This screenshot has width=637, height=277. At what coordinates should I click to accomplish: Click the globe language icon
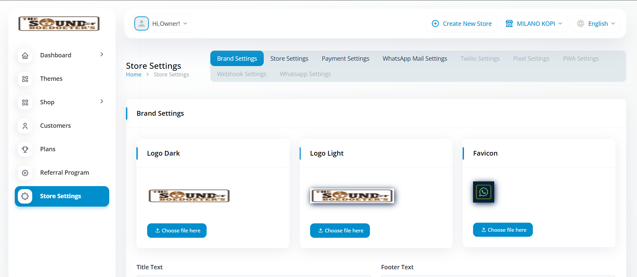581,23
